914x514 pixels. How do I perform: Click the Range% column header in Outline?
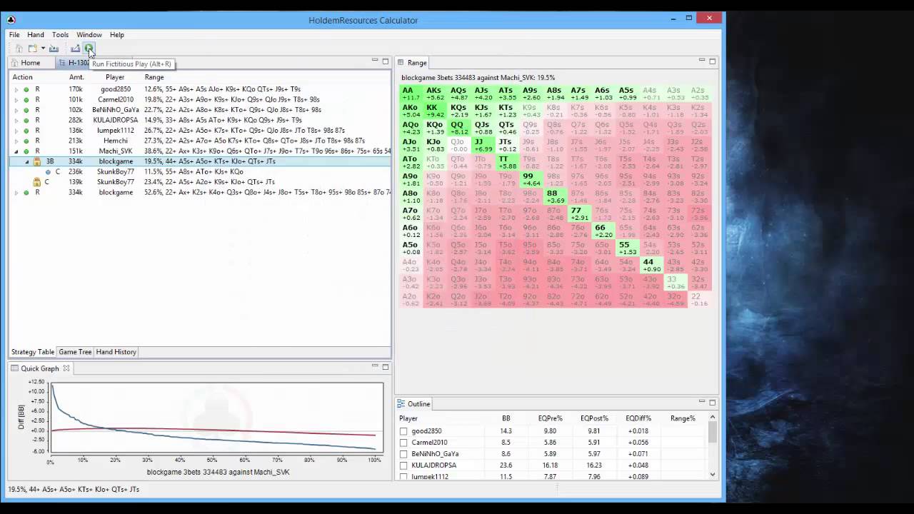[x=683, y=418]
